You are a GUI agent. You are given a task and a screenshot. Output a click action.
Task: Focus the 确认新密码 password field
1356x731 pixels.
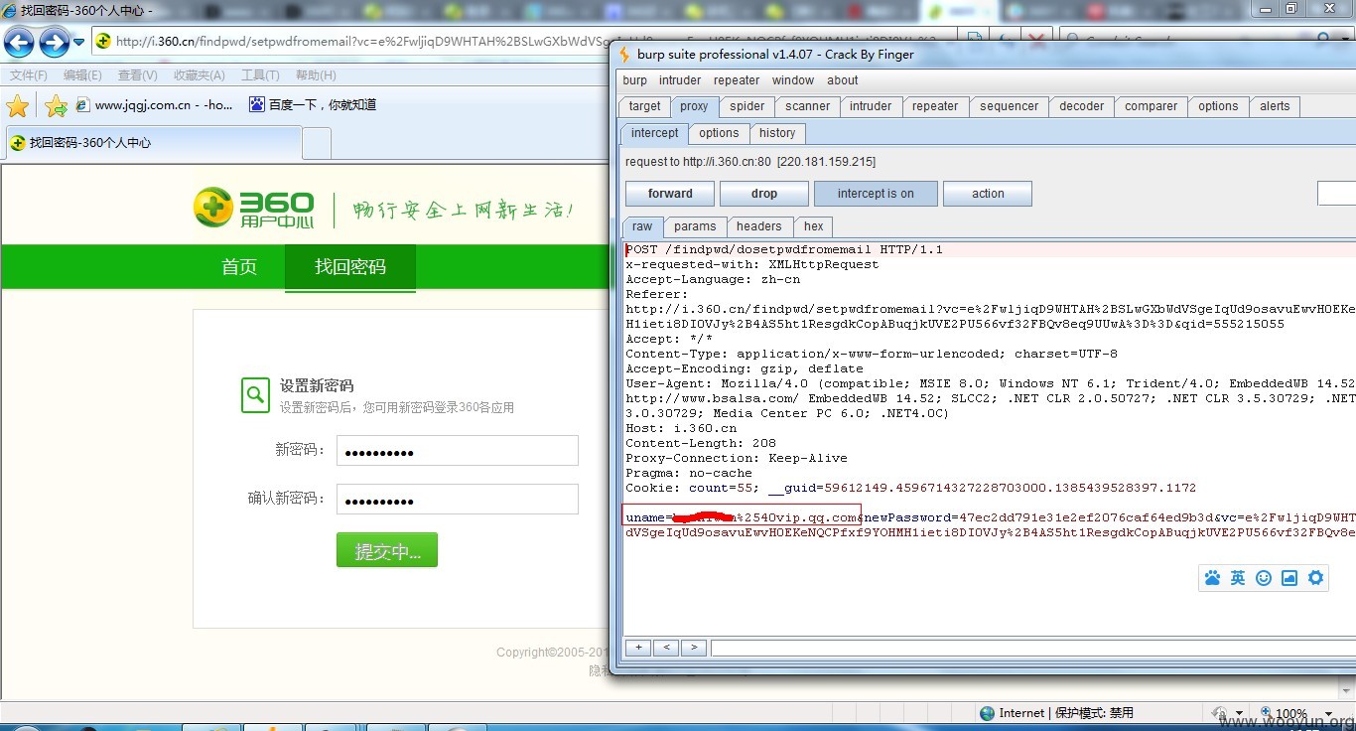pyautogui.click(x=458, y=499)
